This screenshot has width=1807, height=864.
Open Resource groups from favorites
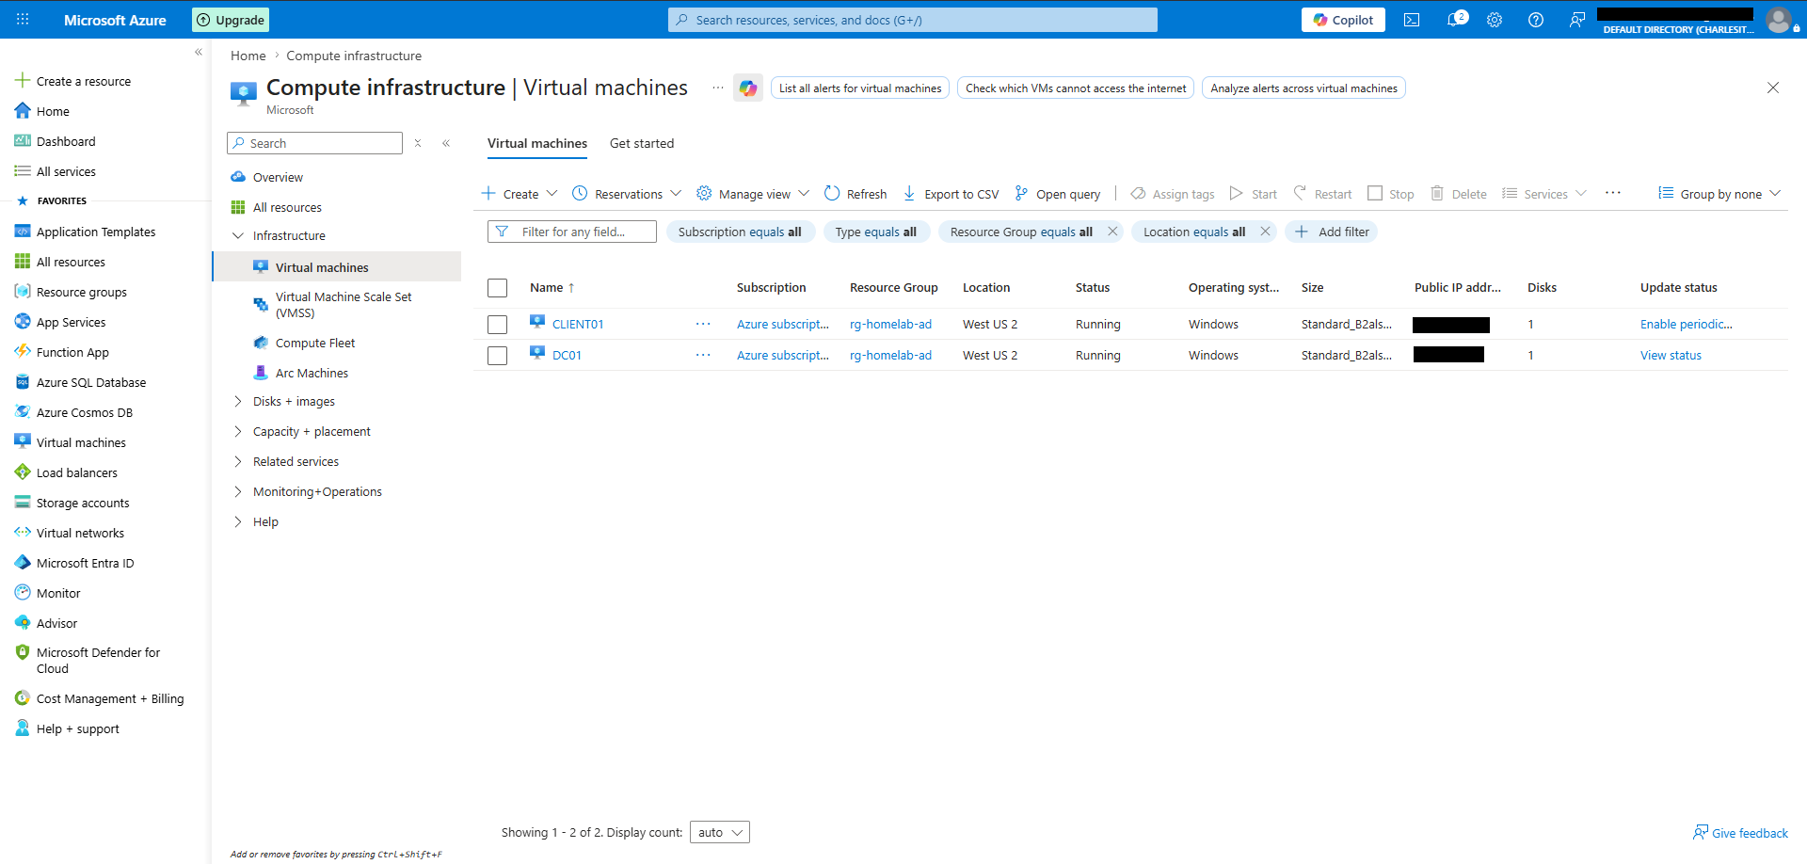point(81,292)
